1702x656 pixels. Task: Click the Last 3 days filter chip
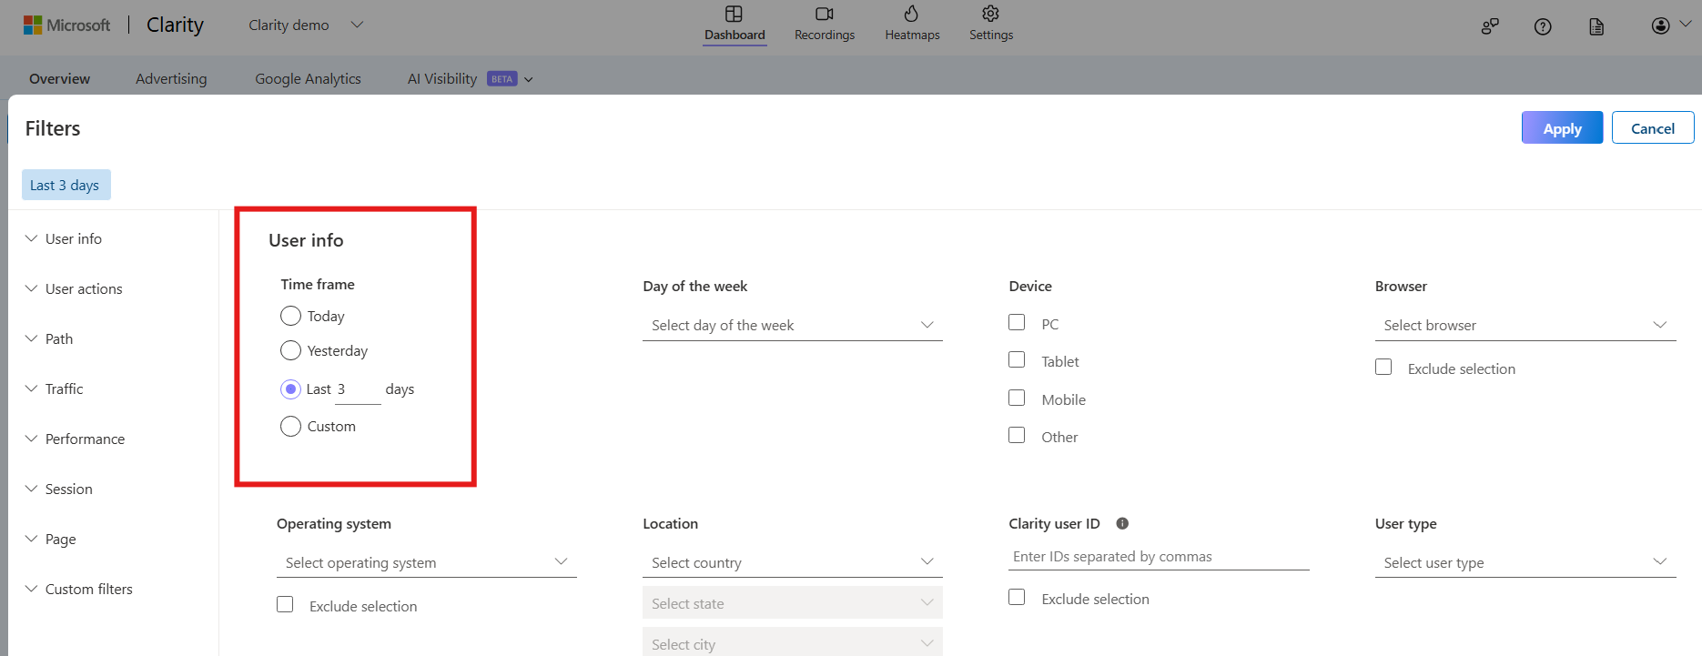pos(66,185)
